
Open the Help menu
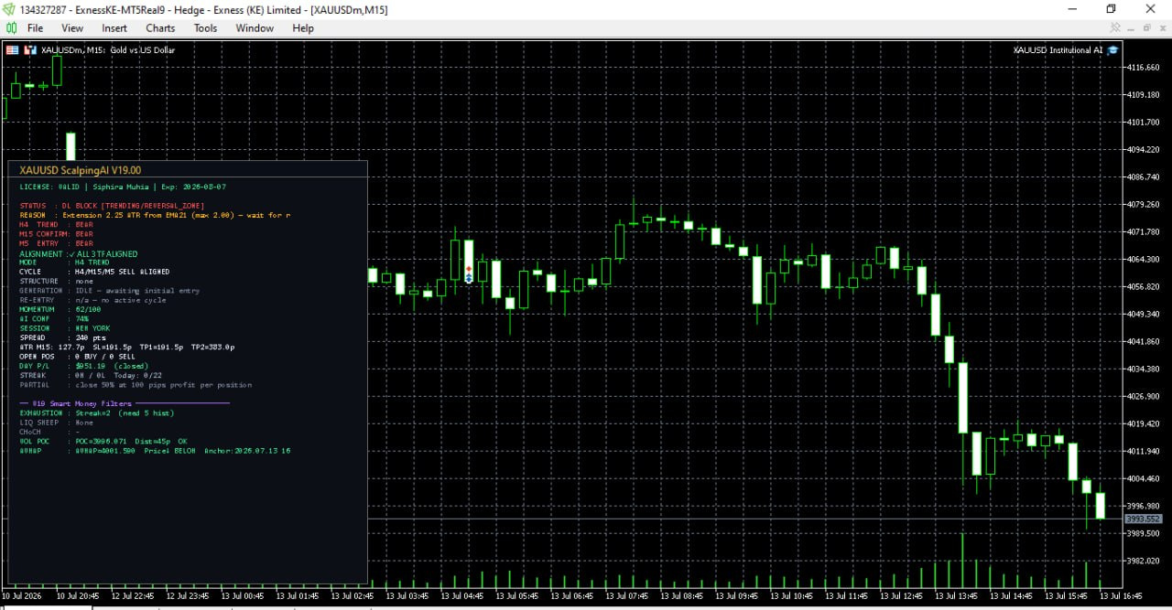(303, 28)
